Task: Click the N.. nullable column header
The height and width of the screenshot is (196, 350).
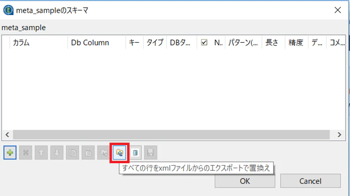Action: [x=218, y=42]
